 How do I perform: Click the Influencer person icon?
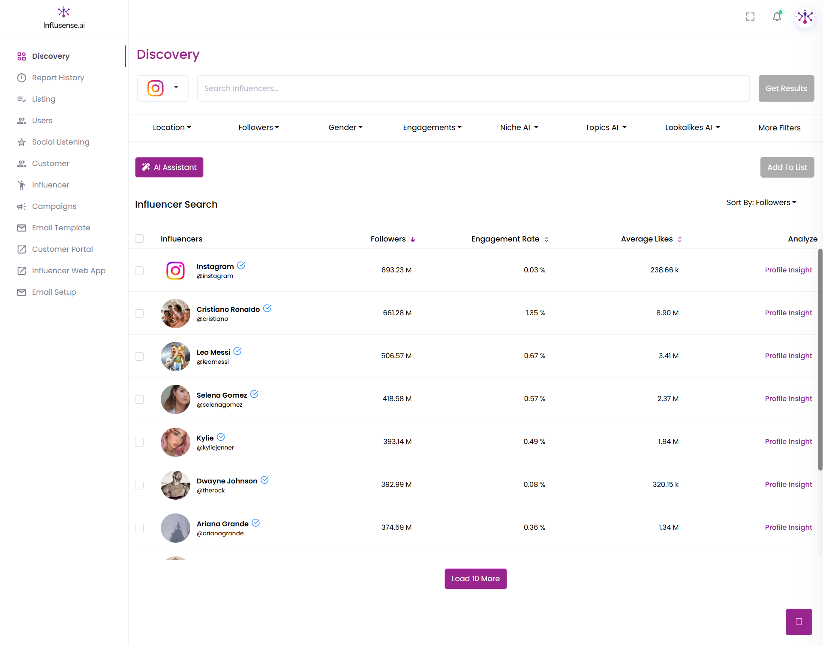click(x=21, y=185)
